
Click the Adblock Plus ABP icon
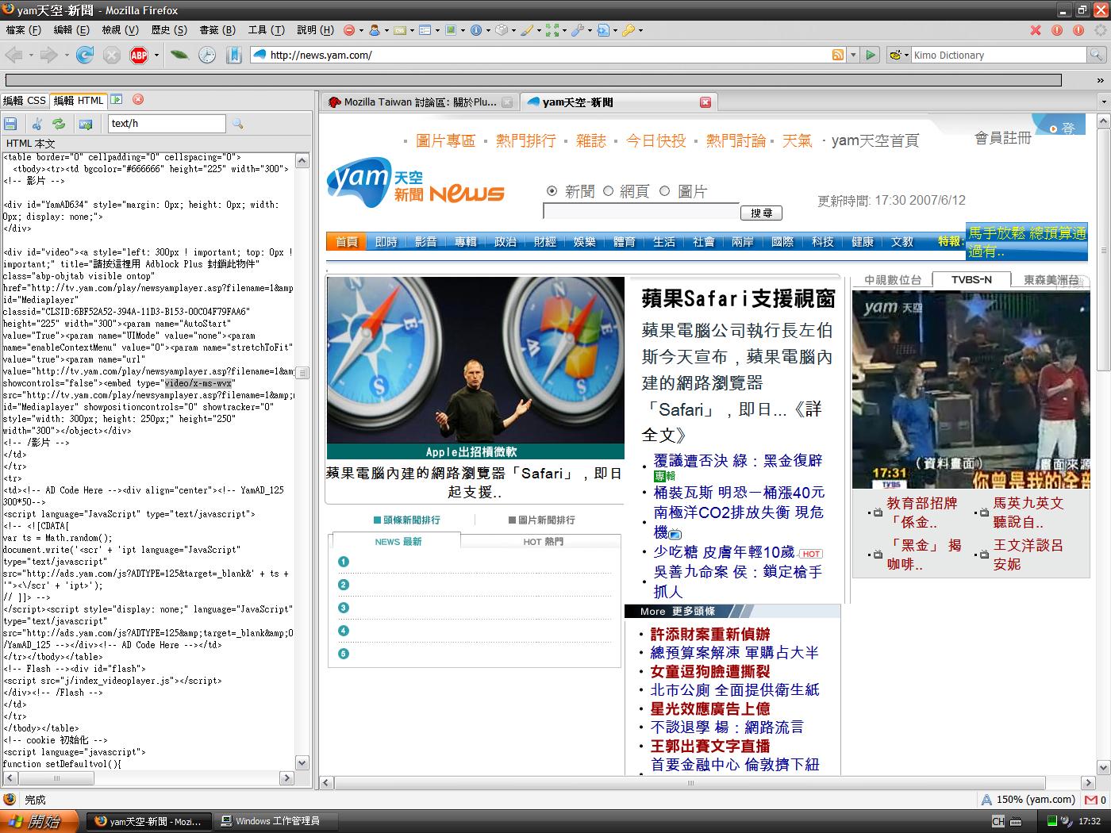click(x=139, y=55)
